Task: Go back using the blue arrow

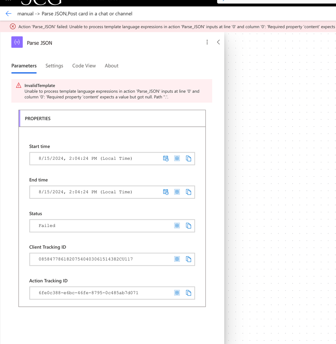Action: tap(8, 14)
